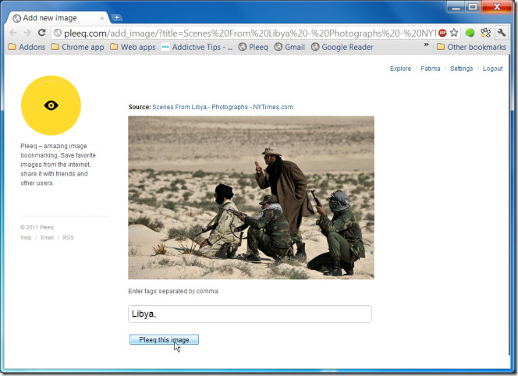Open the Email footer link

pyautogui.click(x=48, y=238)
